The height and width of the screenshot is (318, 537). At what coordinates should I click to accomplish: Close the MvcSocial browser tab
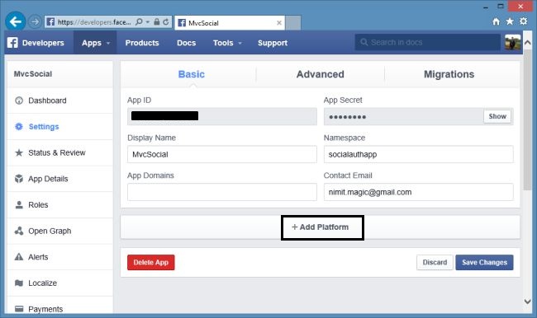click(279, 23)
